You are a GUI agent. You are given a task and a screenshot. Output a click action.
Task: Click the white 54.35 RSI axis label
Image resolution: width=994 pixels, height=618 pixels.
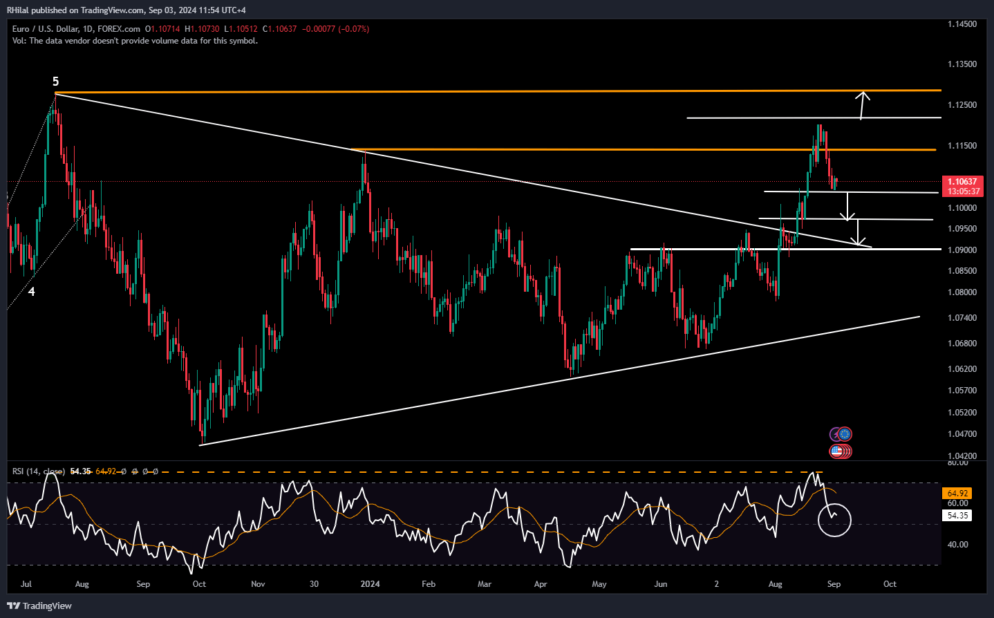tap(957, 516)
